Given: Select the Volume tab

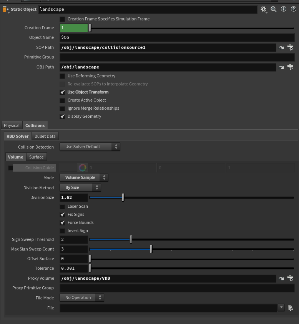Looking at the screenshot, I should (16, 157).
